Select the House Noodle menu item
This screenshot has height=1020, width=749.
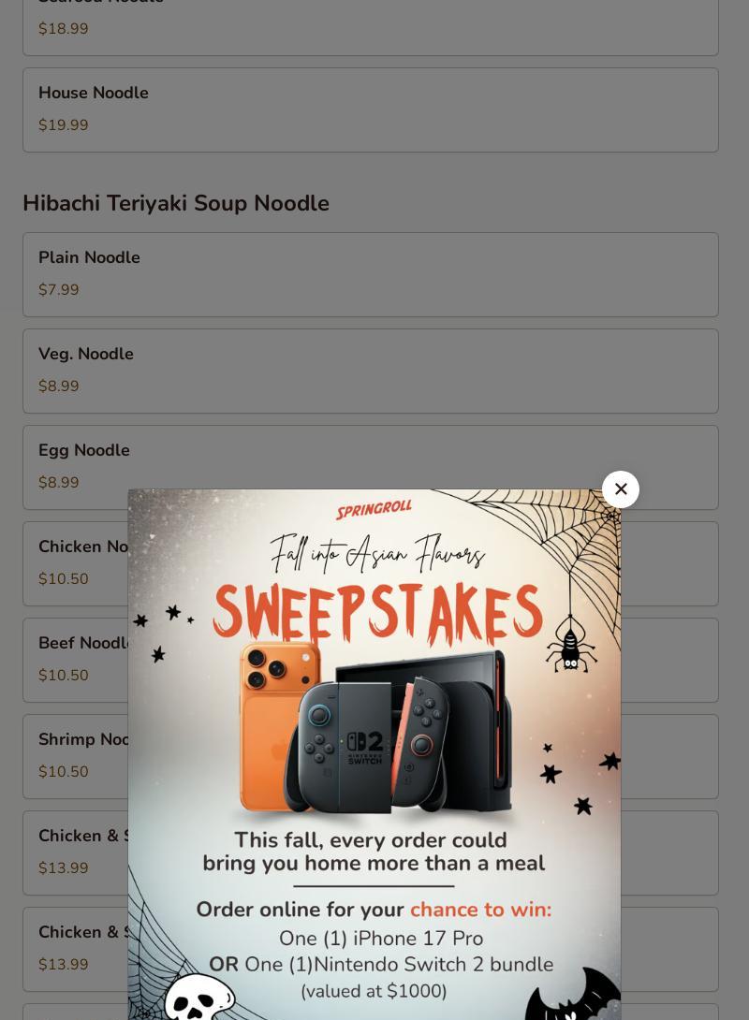click(370, 109)
